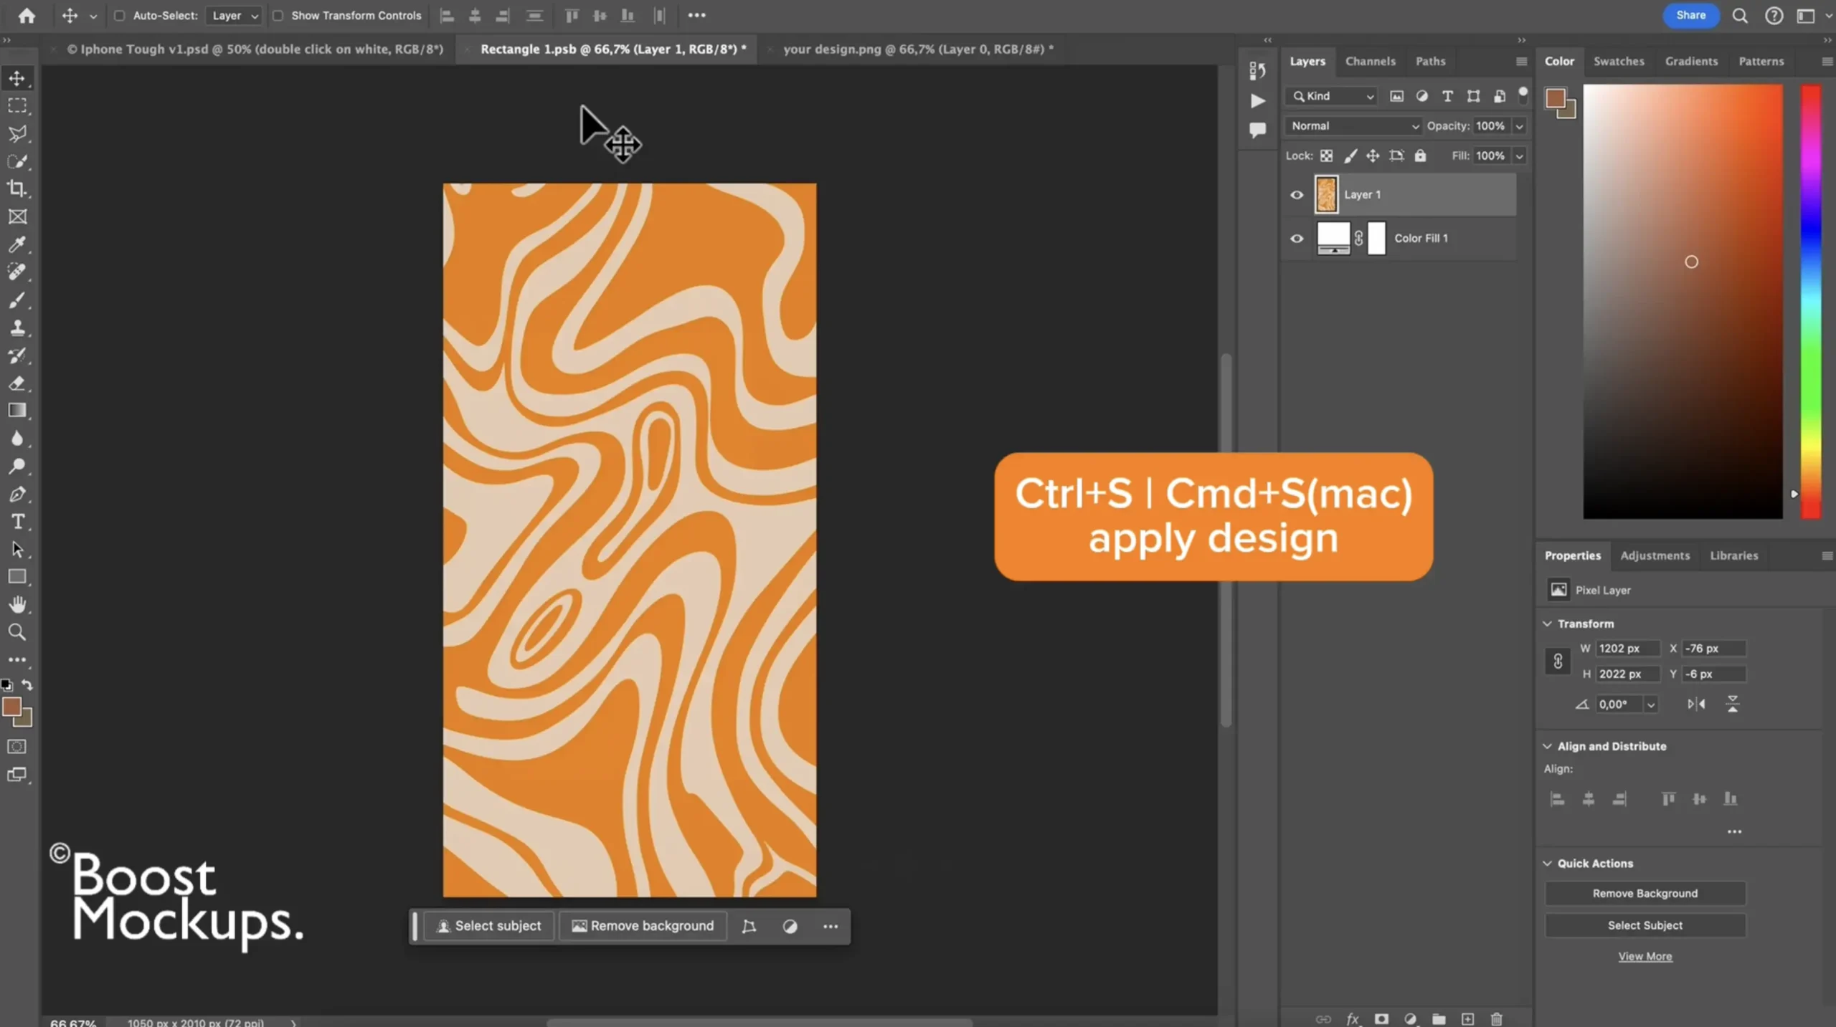This screenshot has height=1027, width=1836.
Task: Switch to the Adjustments tab
Action: pyautogui.click(x=1655, y=555)
